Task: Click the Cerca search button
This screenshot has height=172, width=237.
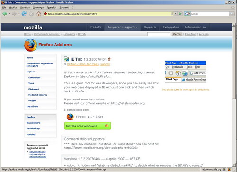Action: [x=177, y=34]
